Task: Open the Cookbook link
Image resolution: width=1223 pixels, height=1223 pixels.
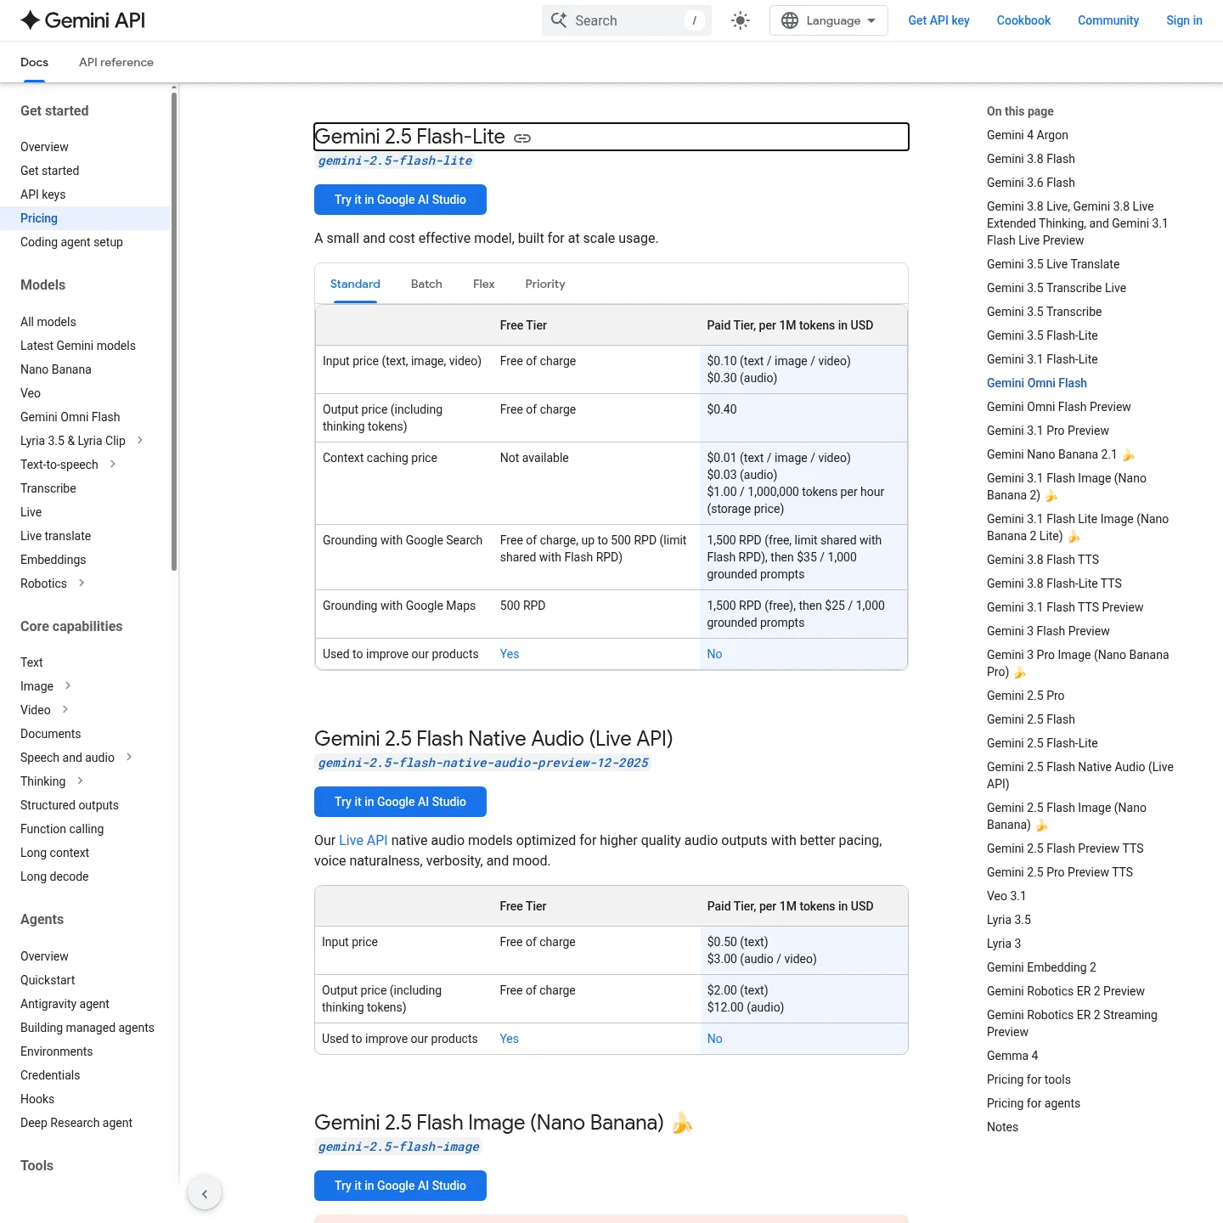Action: tap(1023, 20)
